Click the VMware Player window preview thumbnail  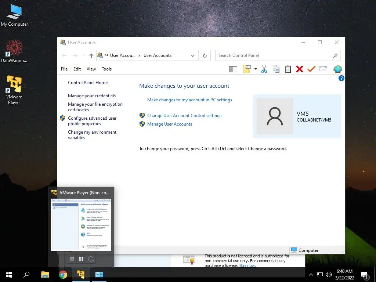tap(81, 225)
